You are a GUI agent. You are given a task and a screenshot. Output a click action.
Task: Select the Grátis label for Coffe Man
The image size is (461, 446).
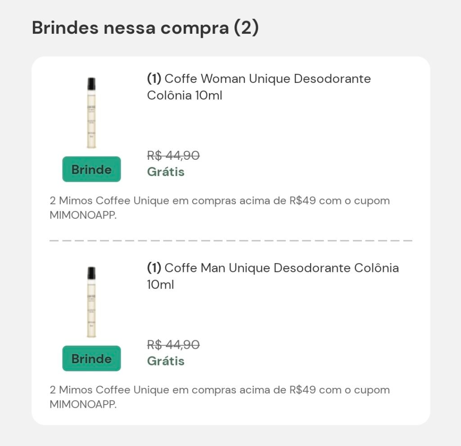[166, 361]
